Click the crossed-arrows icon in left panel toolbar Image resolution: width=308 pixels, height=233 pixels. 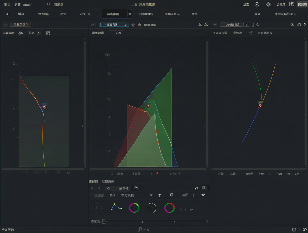click(x=21, y=33)
